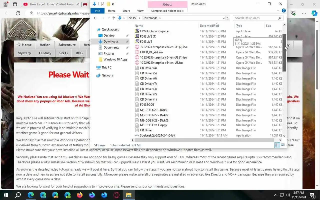The width and height of the screenshot is (320, 200).
Task: Click Edge browser icon on taskbar
Action: [x=31, y=195]
